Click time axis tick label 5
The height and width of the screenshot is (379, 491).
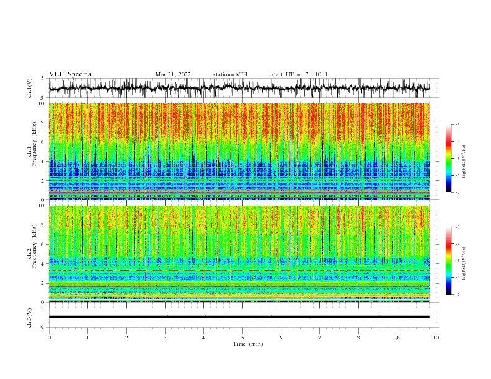[242, 338]
